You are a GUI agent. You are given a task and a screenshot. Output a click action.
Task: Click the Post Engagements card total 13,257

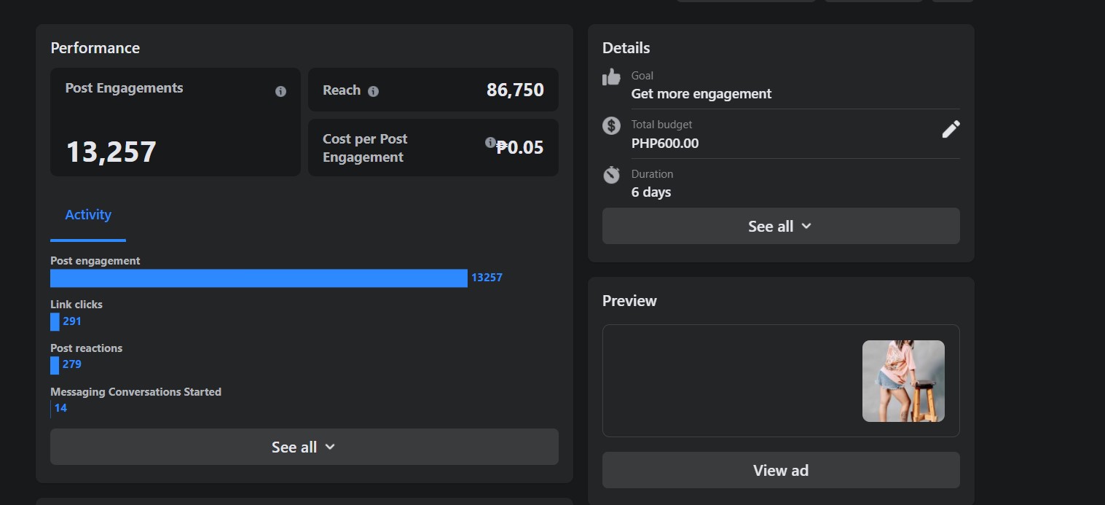tap(111, 152)
